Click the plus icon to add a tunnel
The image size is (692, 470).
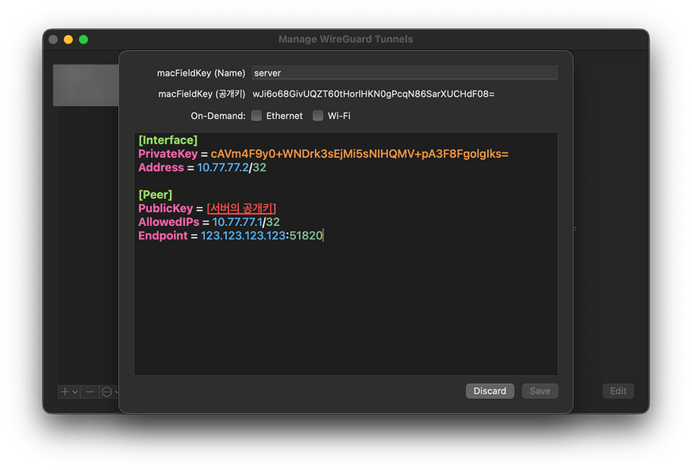pyautogui.click(x=65, y=392)
